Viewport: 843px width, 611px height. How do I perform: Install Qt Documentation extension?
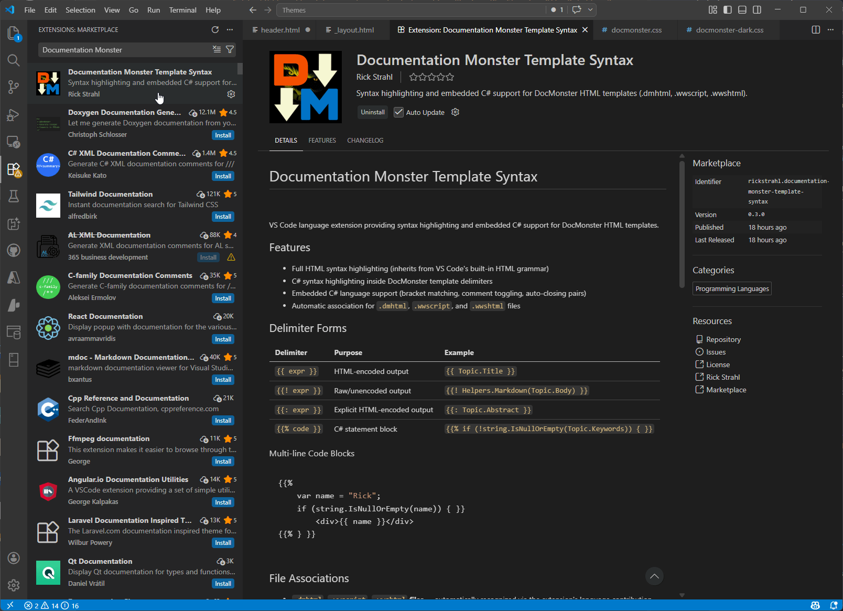pos(223,584)
